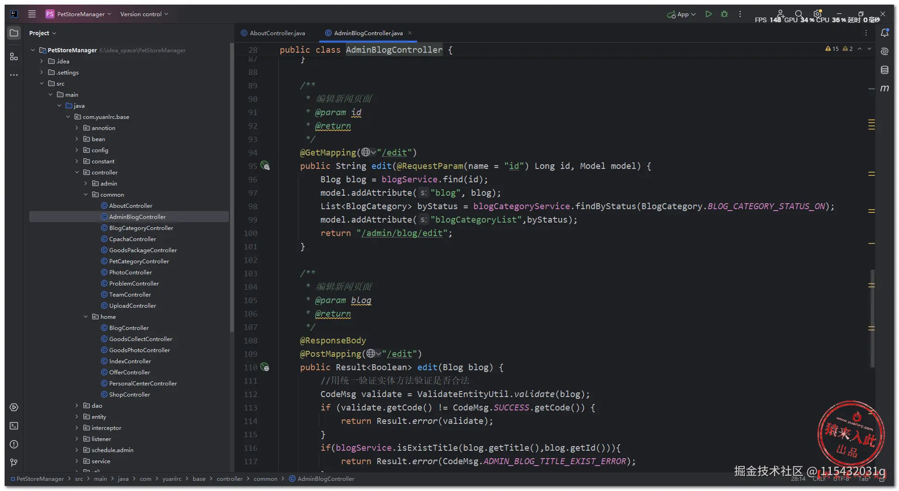This screenshot has height=491, width=899.
Task: Open the Version control dropdown
Action: coord(144,14)
